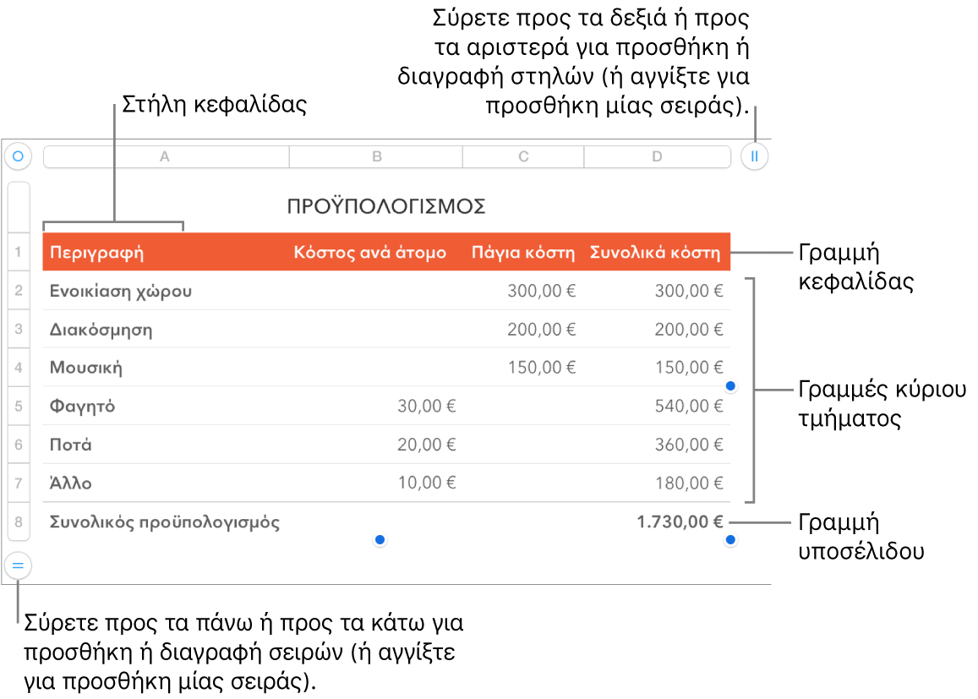Click the 200,00 € fixed cost cell

point(523,330)
